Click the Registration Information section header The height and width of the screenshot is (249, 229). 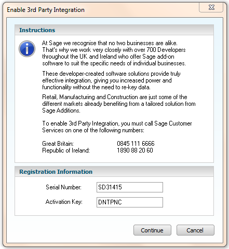(x=56, y=172)
